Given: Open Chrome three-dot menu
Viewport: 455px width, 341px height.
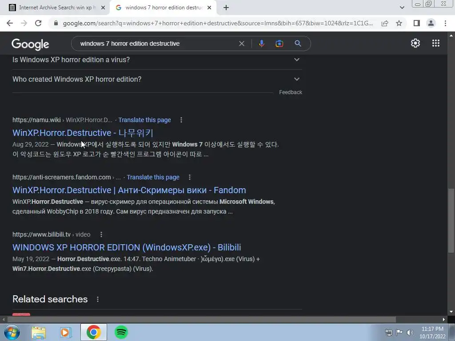Looking at the screenshot, I should click(x=445, y=23).
